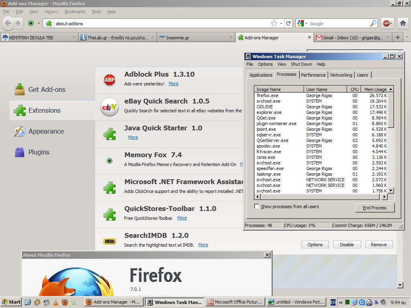The image size is (411, 308).
Task: Open the URL bar history dropdown arrow
Action: 281,23
